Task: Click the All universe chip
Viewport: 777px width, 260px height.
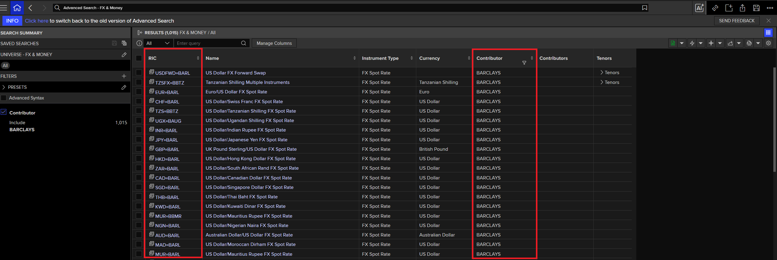Action: point(5,66)
